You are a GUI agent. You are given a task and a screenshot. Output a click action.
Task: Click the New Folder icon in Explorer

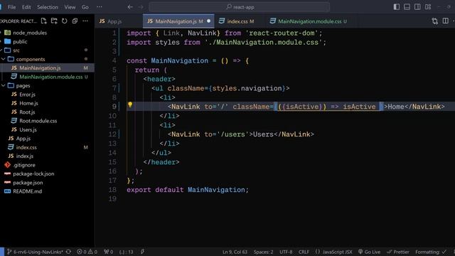(x=54, y=21)
